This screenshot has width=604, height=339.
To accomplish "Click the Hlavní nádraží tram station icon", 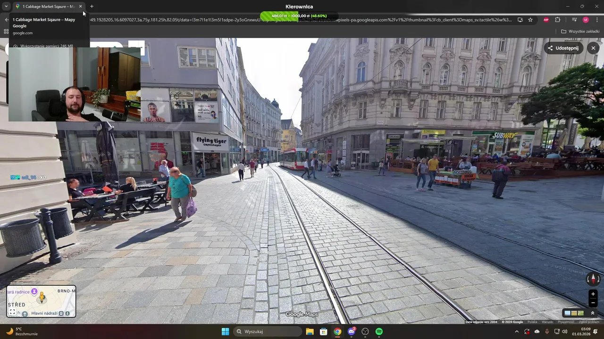I will point(61,314).
